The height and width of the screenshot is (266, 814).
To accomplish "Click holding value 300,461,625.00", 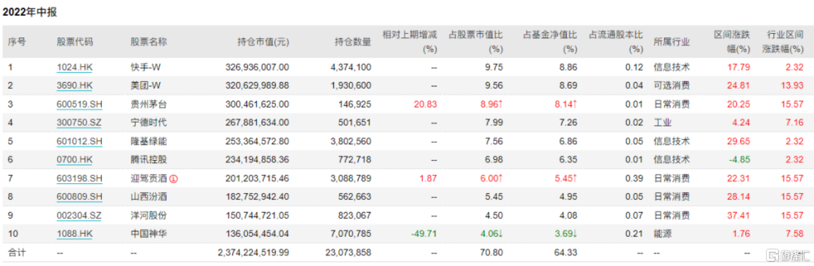I will [257, 104].
